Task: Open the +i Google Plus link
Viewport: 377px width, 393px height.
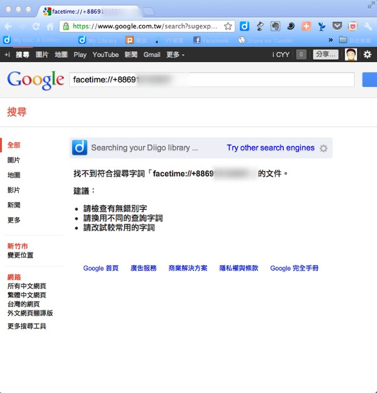Action: click(x=8, y=54)
